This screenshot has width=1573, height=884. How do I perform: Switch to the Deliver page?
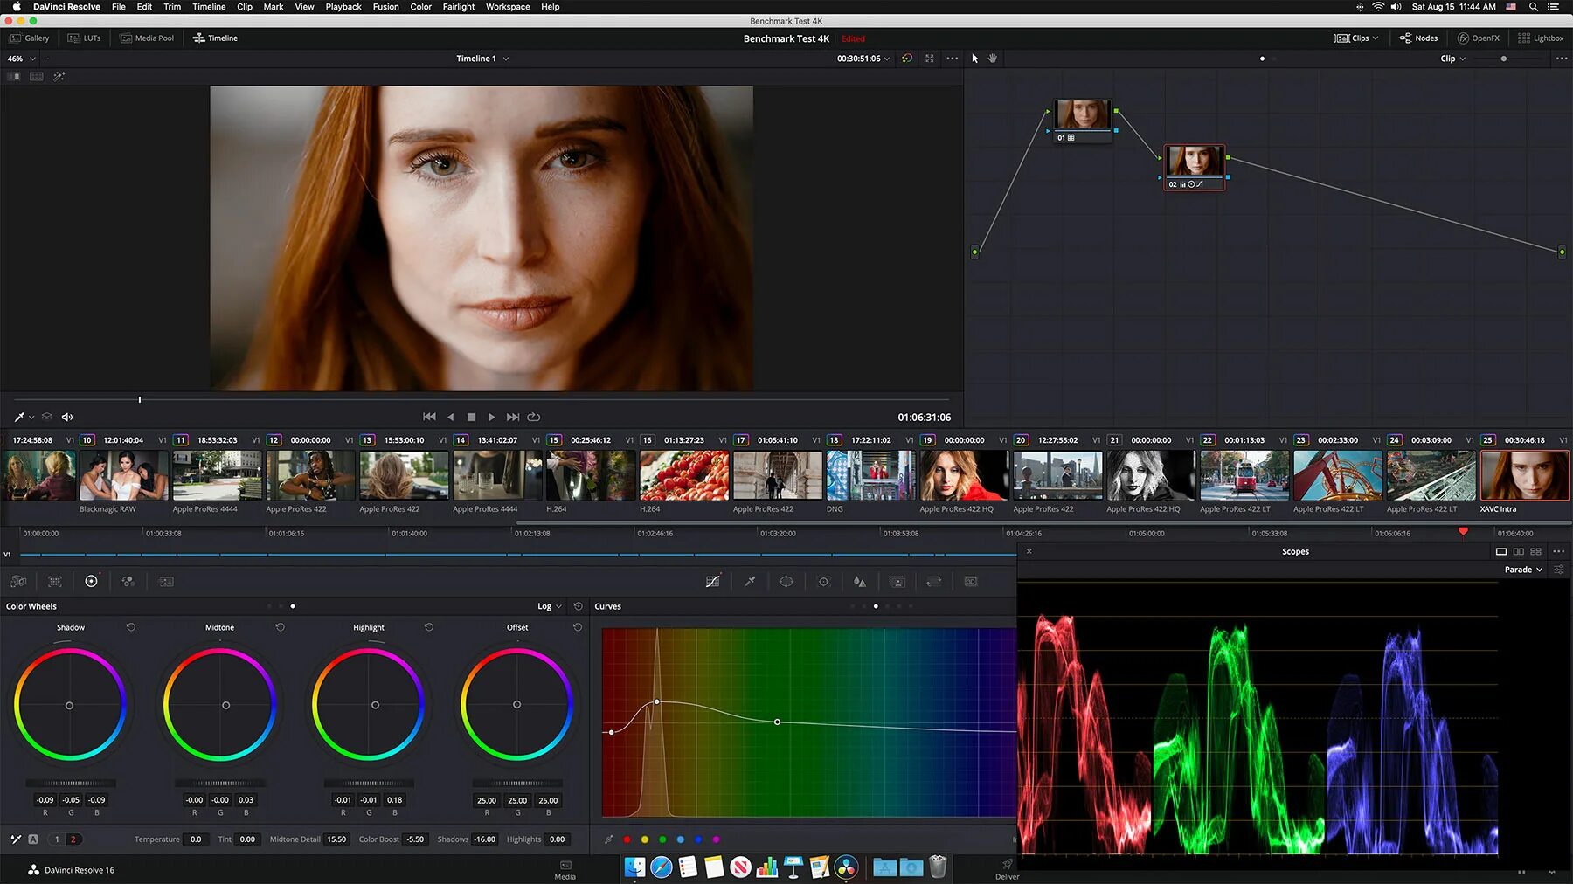pos(1007,869)
